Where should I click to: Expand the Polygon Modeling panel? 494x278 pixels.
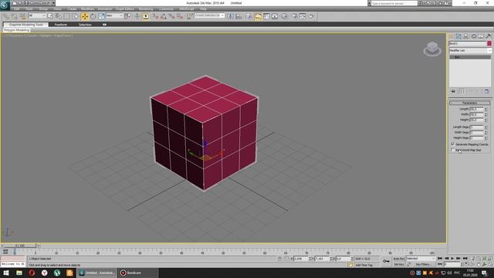coord(17,30)
